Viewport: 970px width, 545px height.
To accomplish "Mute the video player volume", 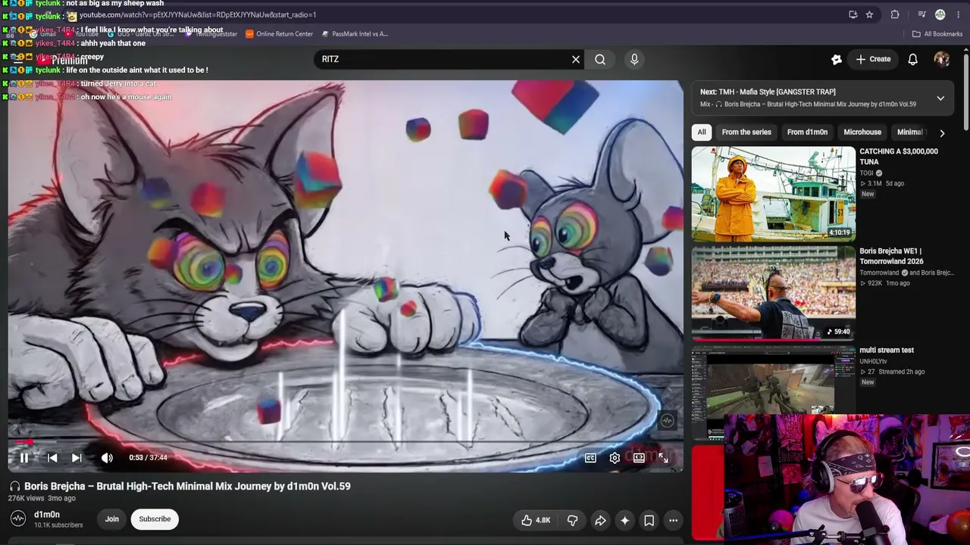I will [x=107, y=457].
